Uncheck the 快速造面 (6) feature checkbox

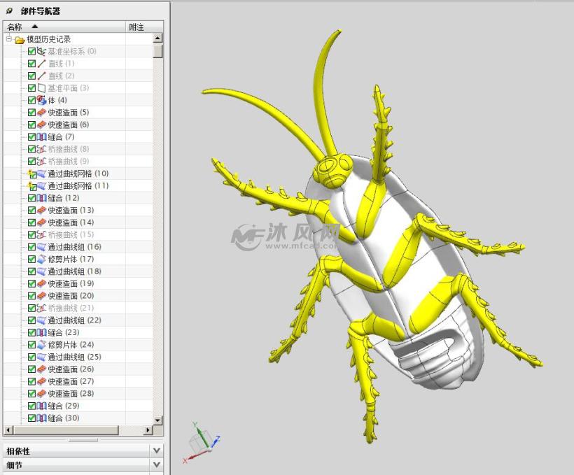point(31,125)
